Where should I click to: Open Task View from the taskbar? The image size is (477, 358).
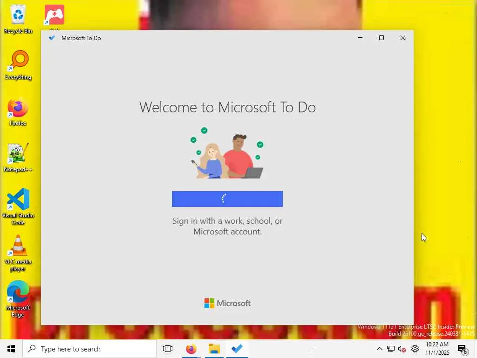pyautogui.click(x=168, y=349)
